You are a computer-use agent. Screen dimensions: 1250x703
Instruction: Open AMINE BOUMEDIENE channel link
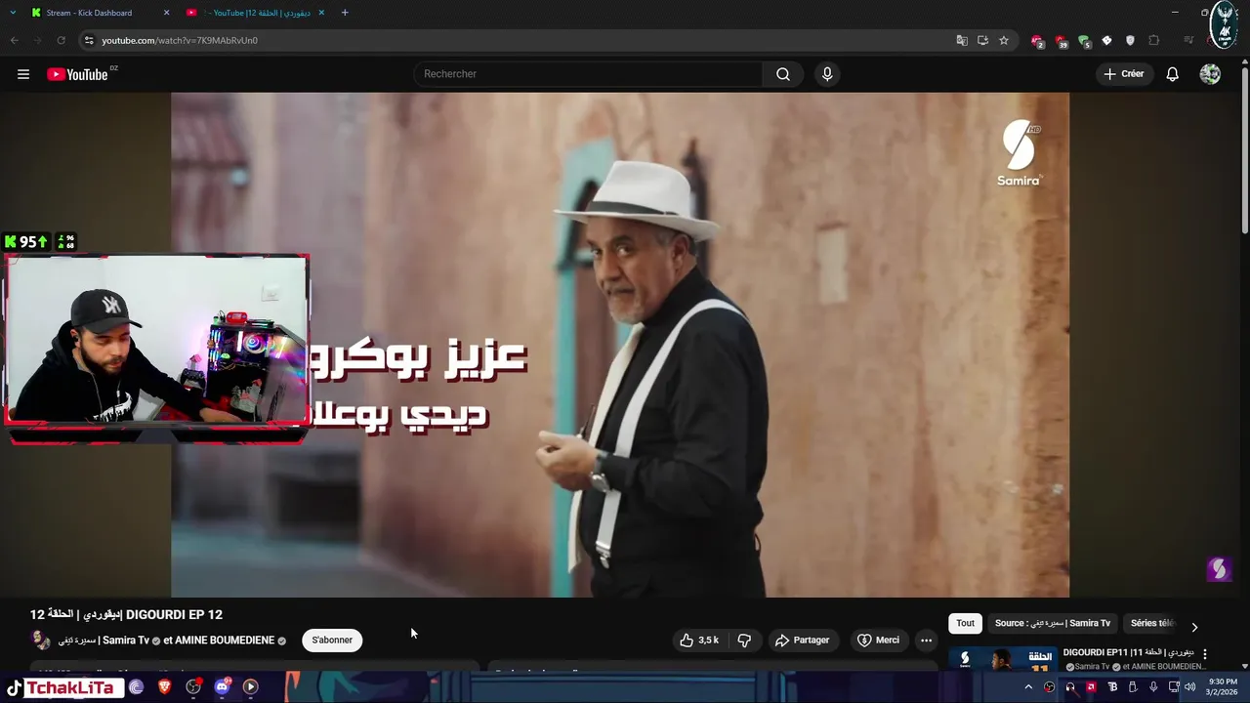pyautogui.click(x=225, y=641)
